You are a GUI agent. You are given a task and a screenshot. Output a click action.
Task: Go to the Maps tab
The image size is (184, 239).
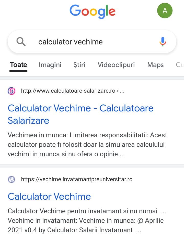coord(155,65)
